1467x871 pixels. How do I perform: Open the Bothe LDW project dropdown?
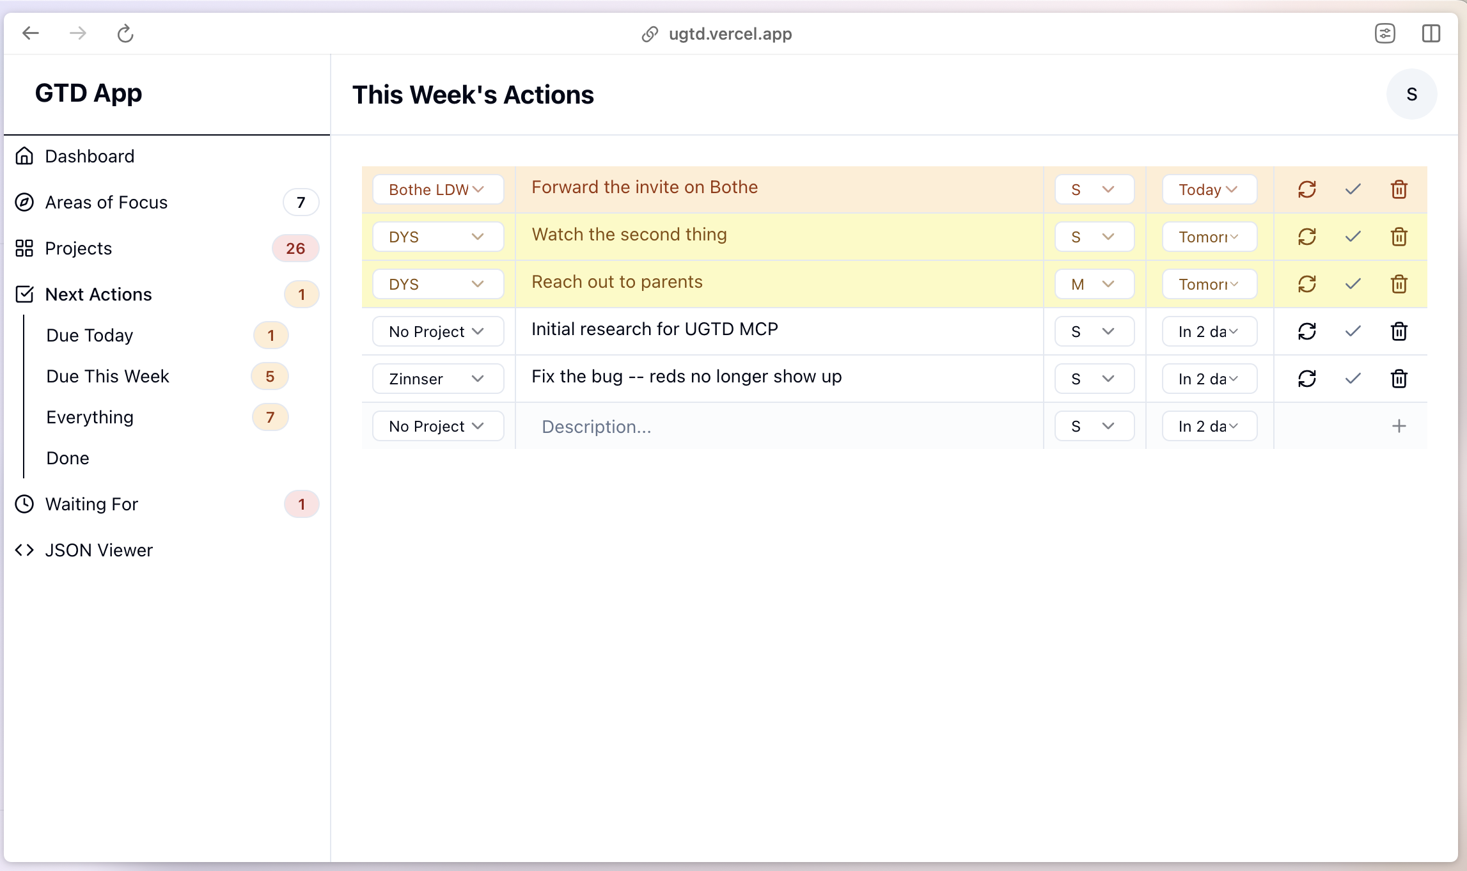(437, 189)
